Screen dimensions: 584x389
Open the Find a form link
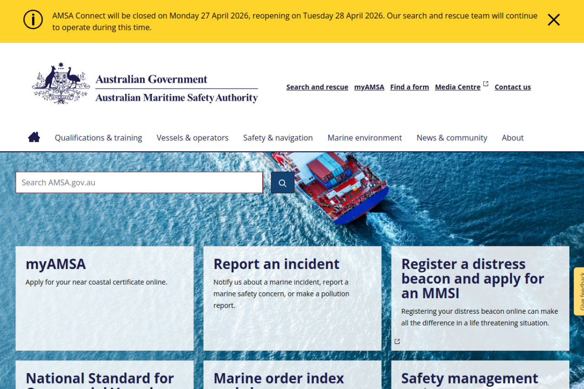coord(409,87)
